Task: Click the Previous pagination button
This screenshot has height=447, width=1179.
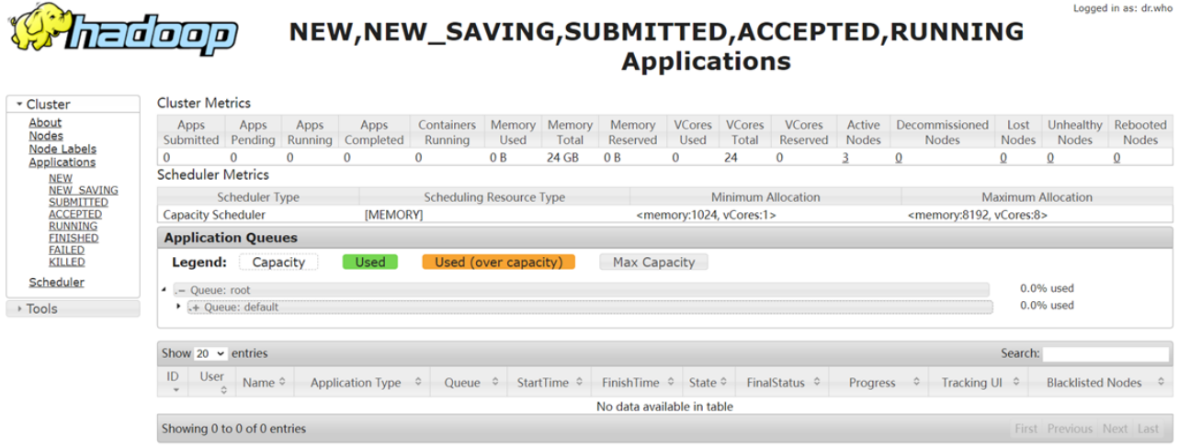Action: click(x=1070, y=429)
